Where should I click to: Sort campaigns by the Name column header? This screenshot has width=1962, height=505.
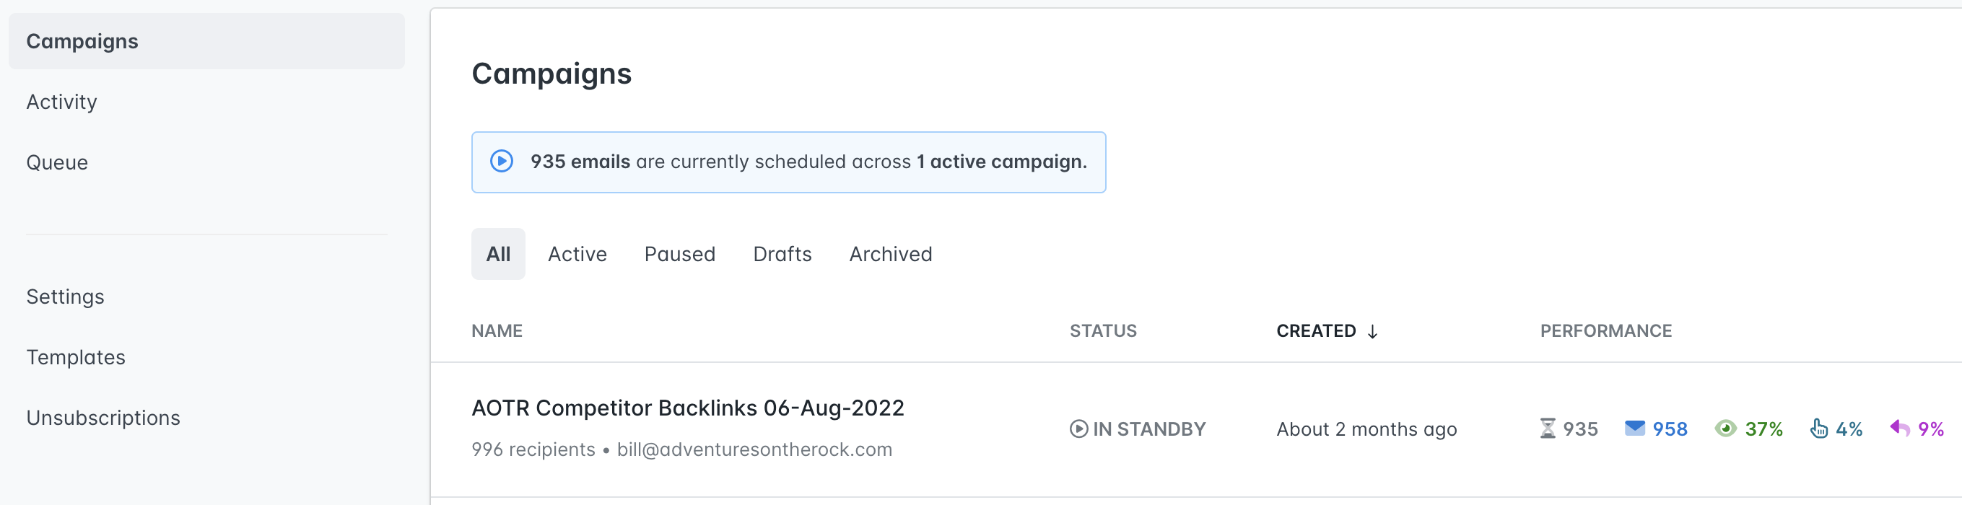pyautogui.click(x=497, y=330)
